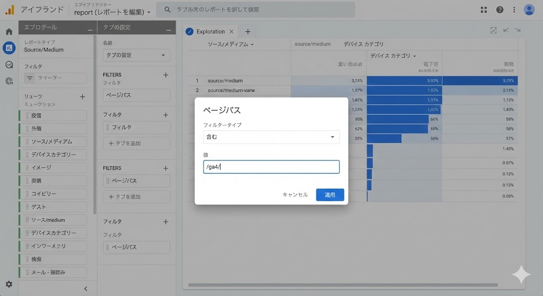This screenshot has width=543, height=296.
Task: Collapse the side panel with chevron
Action: click(x=85, y=289)
